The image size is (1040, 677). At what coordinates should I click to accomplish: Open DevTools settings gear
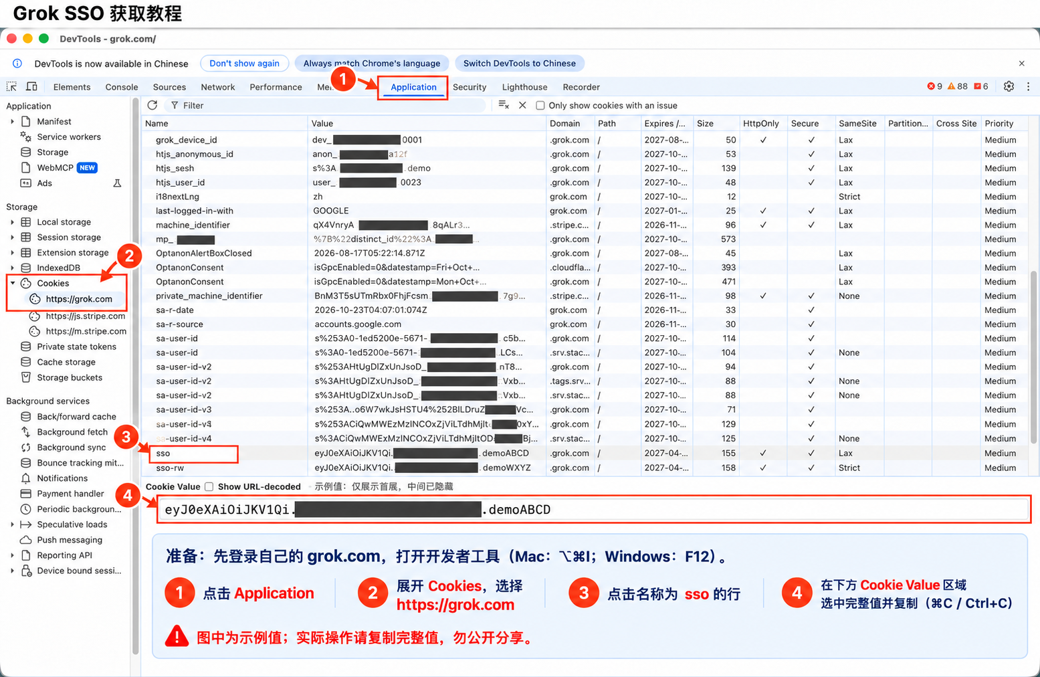coord(1009,86)
